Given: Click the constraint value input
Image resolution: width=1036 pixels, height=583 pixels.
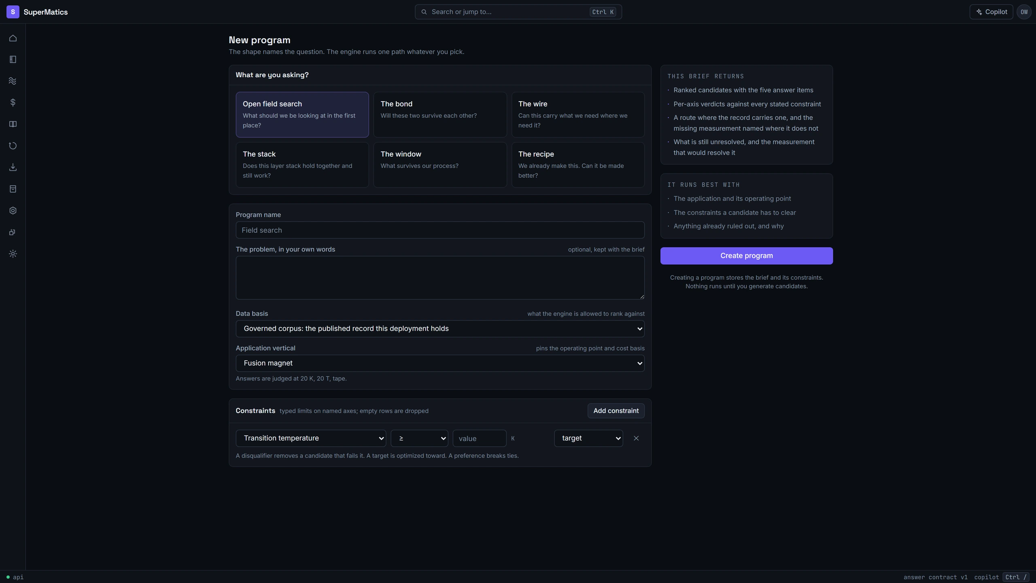Looking at the screenshot, I should (479, 438).
